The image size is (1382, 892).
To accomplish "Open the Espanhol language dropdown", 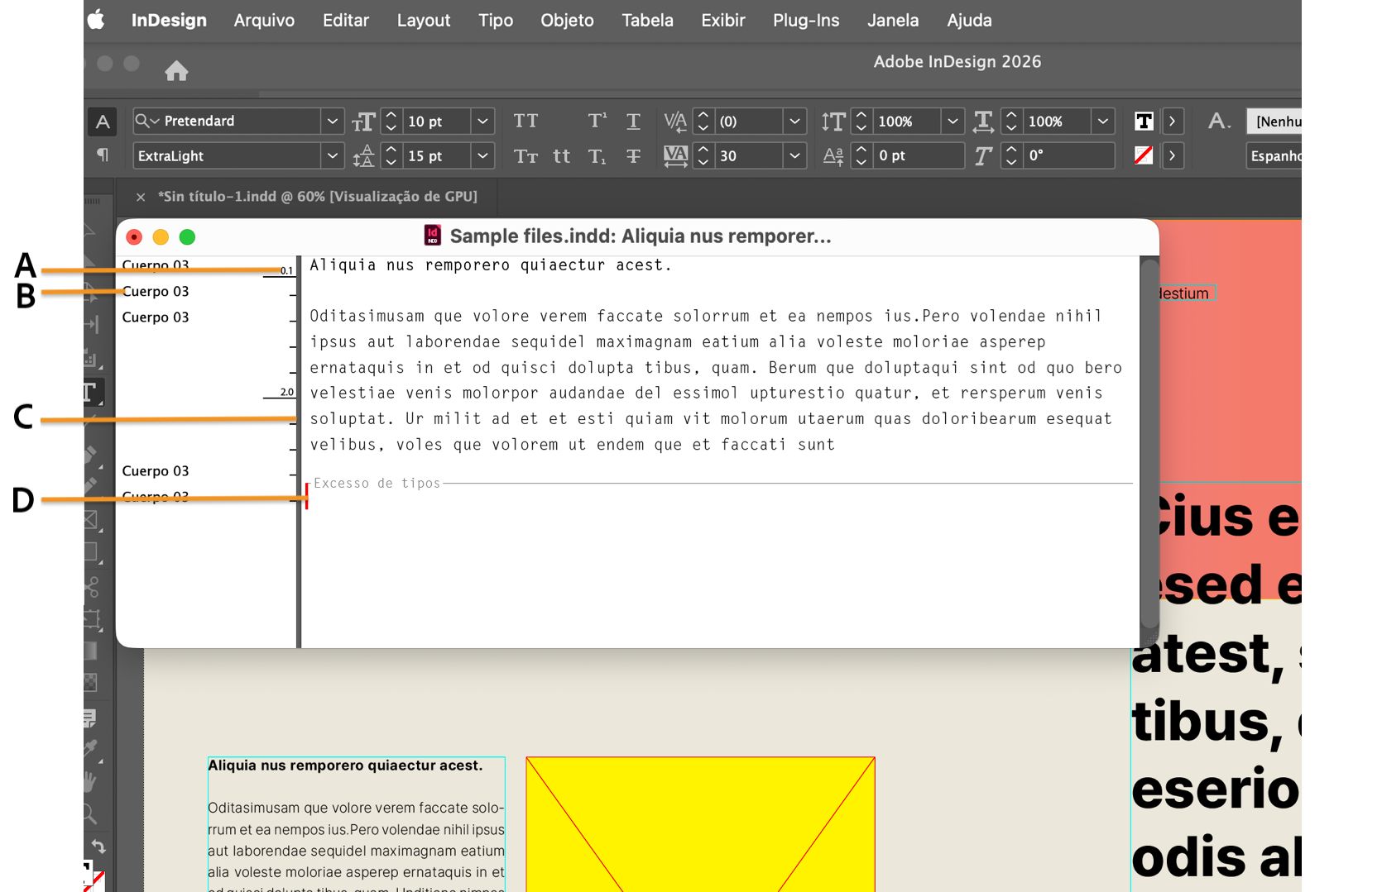I will pos(1274,155).
